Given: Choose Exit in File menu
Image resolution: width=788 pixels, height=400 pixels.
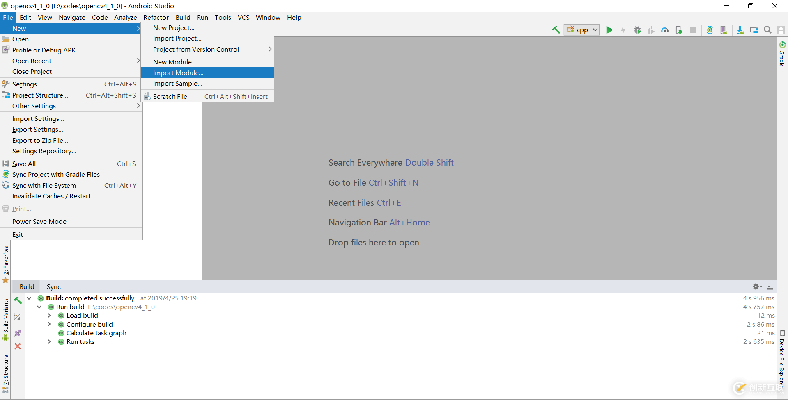Looking at the screenshot, I should (x=71, y=234).
